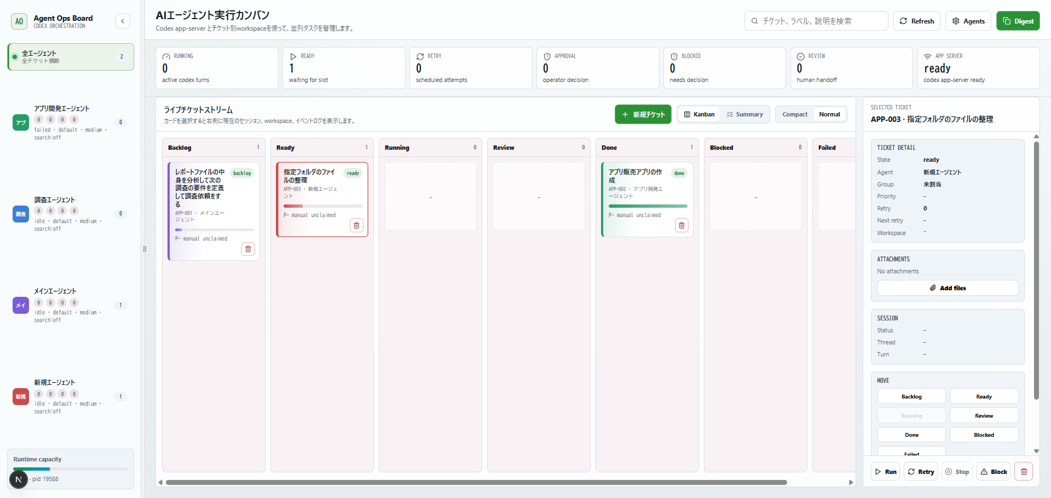Select the 調査エージェント avatar icon
This screenshot has width=1051, height=498.
pyautogui.click(x=21, y=214)
